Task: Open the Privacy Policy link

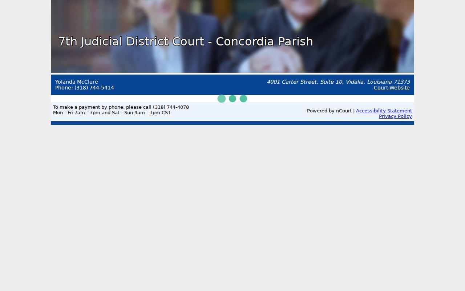Action: (x=395, y=116)
